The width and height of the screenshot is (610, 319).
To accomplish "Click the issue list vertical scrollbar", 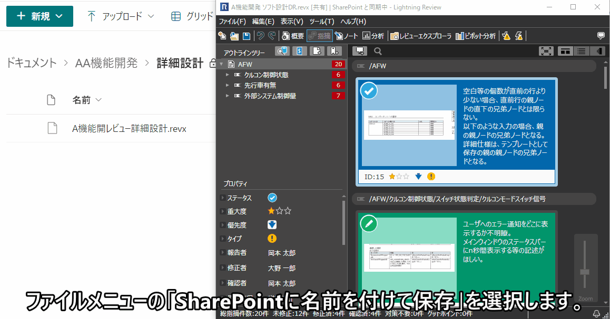I will 606,78.
